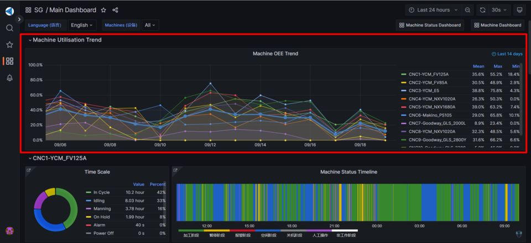Screen dimensions: 531x243
Task: Open the Dashboards grid icon in sidebar
Action: point(9,61)
